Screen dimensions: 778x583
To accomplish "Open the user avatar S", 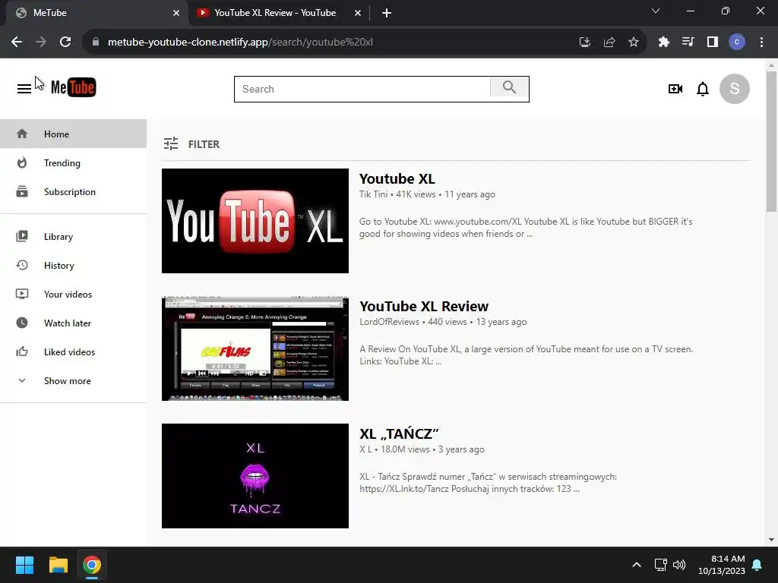I will (735, 89).
